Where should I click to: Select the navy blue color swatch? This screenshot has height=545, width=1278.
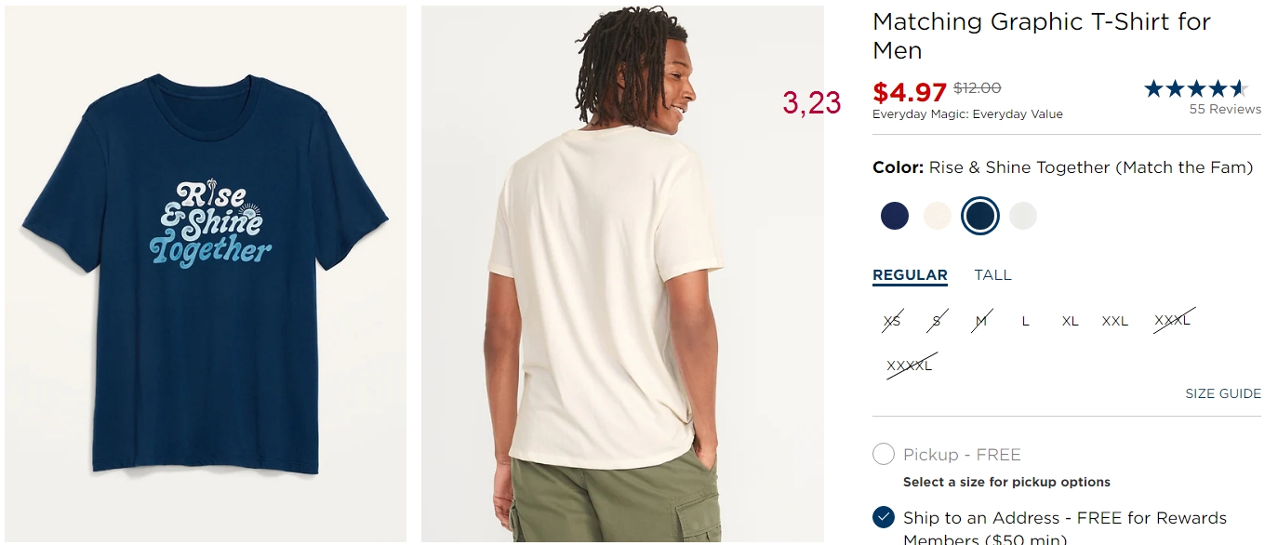click(894, 216)
